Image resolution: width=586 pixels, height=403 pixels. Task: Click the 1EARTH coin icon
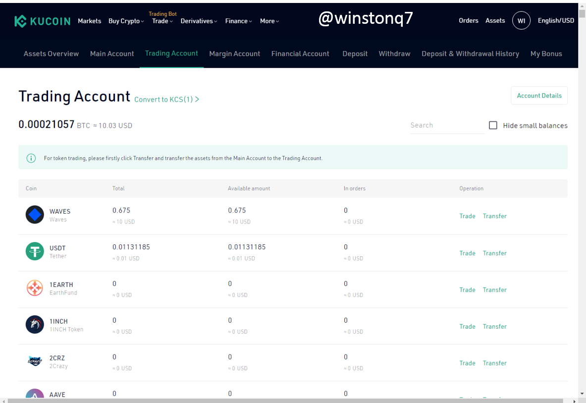click(35, 288)
